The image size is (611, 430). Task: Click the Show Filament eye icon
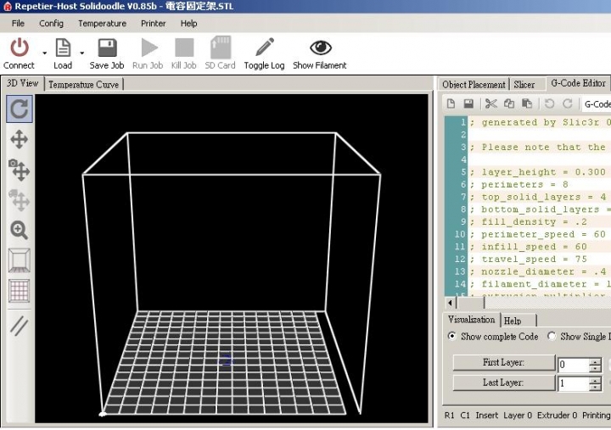[x=320, y=48]
